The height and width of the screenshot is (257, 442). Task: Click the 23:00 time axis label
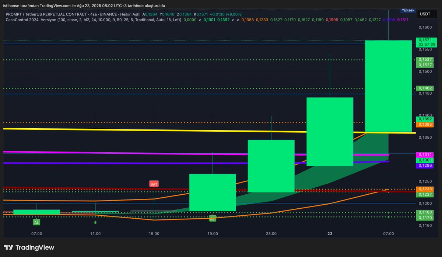tap(271, 233)
